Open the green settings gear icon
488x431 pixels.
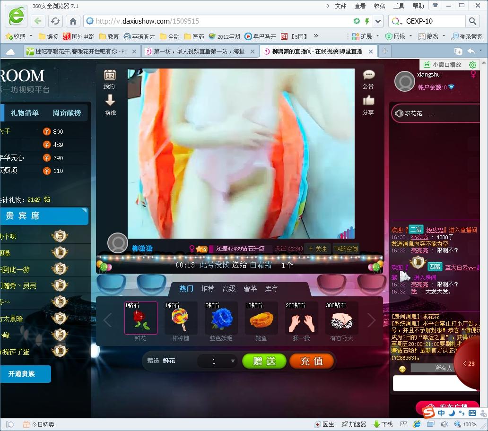[x=472, y=65]
